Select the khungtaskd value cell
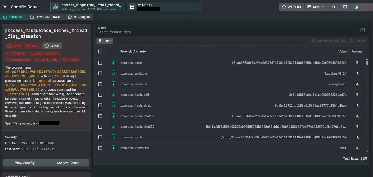Image resolution: width=373 pixels, height=177 pixels. (337, 84)
